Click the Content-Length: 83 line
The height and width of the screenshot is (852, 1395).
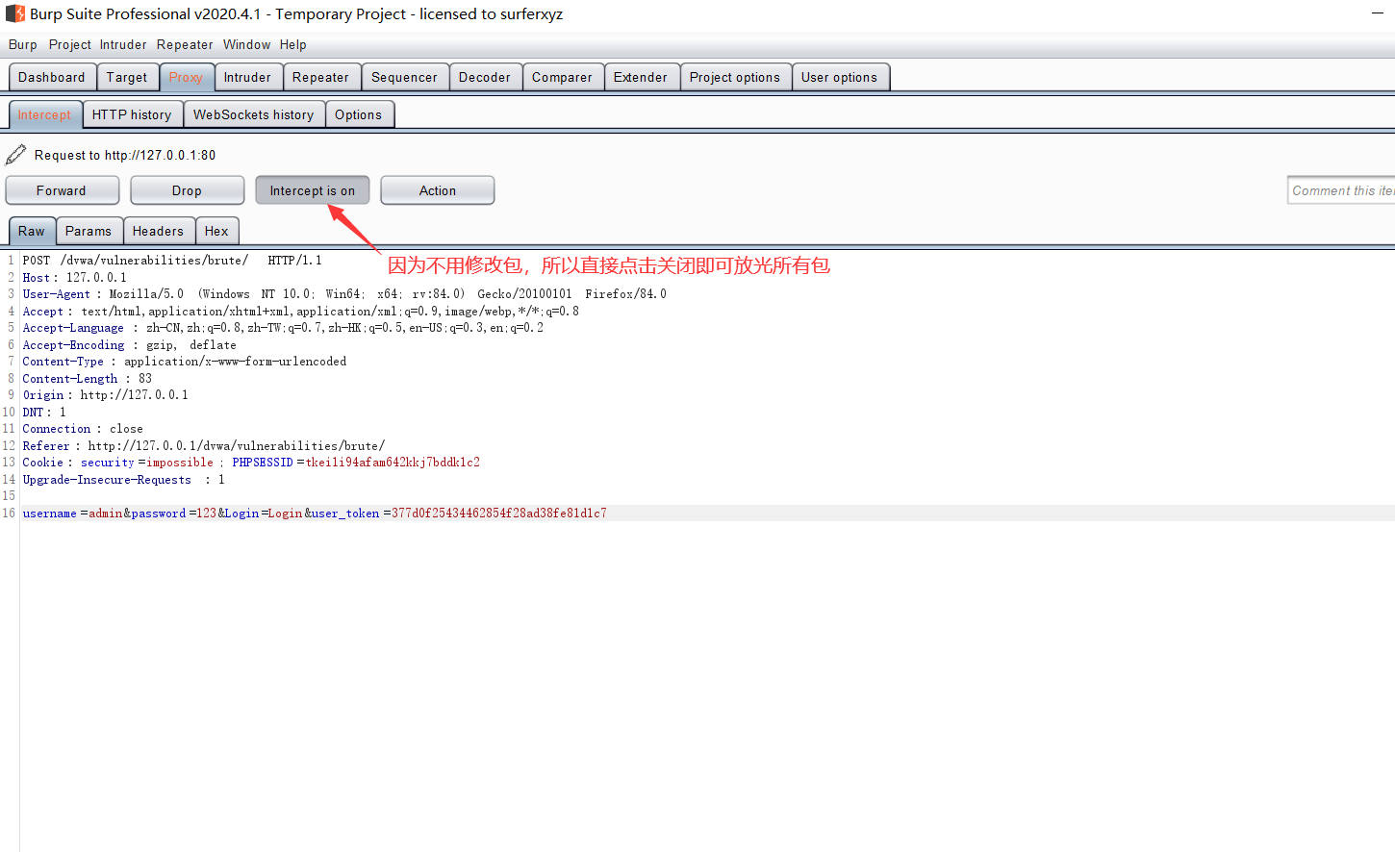tap(87, 379)
